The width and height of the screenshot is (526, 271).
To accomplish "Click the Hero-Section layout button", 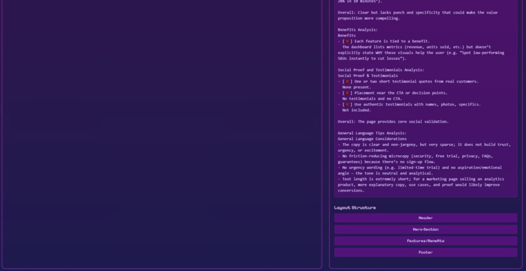I will click(x=425, y=229).
